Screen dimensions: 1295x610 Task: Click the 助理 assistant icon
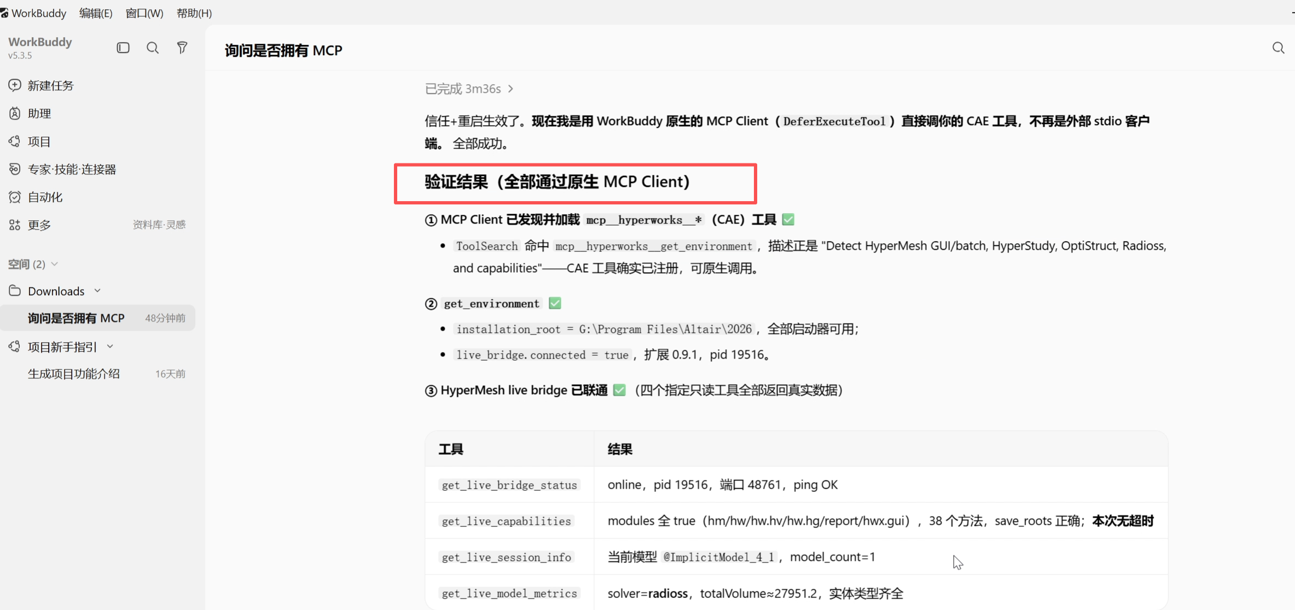coord(15,113)
